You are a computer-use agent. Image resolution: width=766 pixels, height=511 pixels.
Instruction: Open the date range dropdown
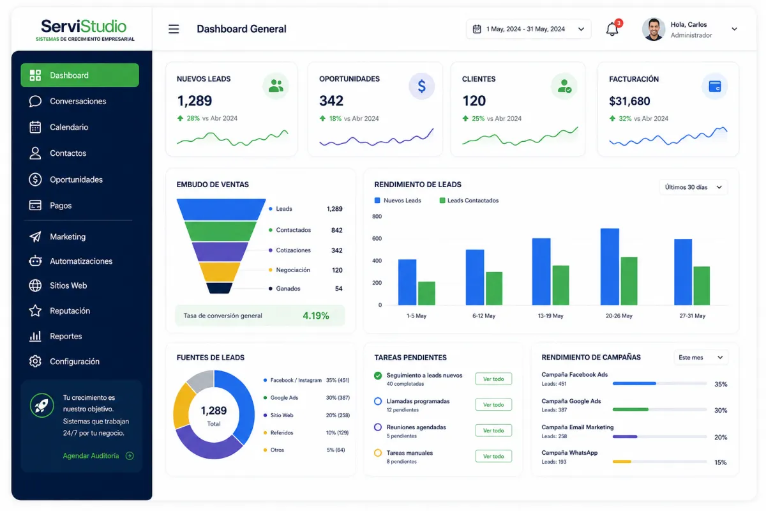click(x=529, y=29)
